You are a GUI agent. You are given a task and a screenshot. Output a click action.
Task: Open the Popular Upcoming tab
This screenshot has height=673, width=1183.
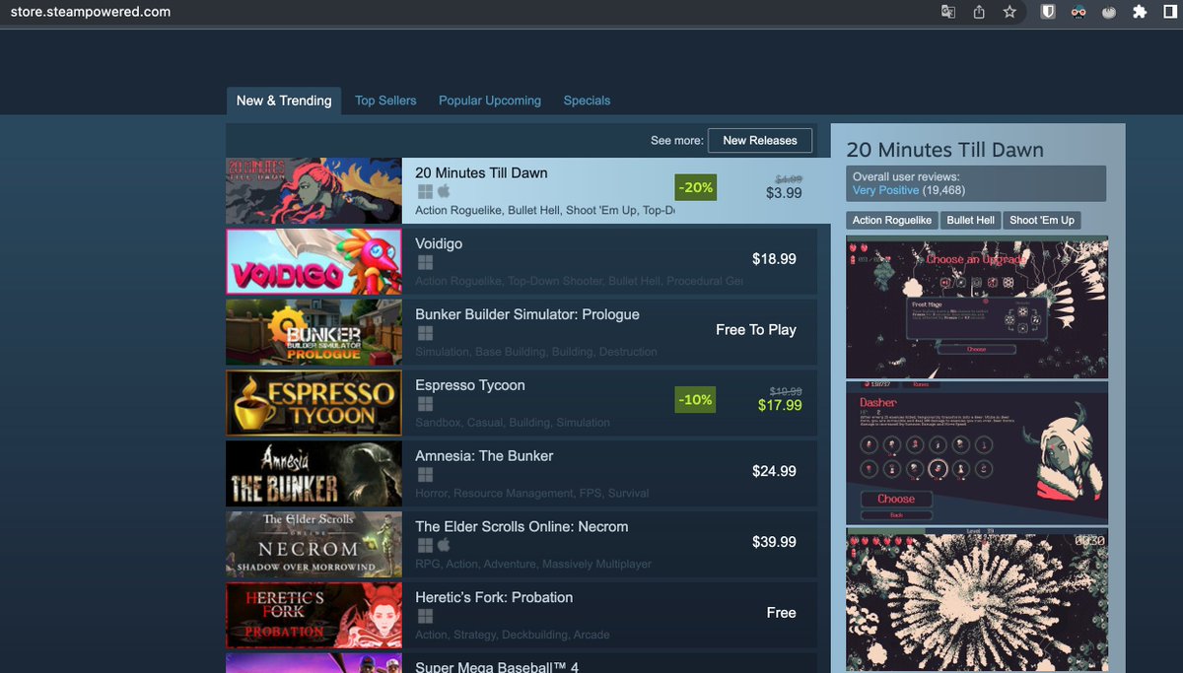tap(490, 101)
